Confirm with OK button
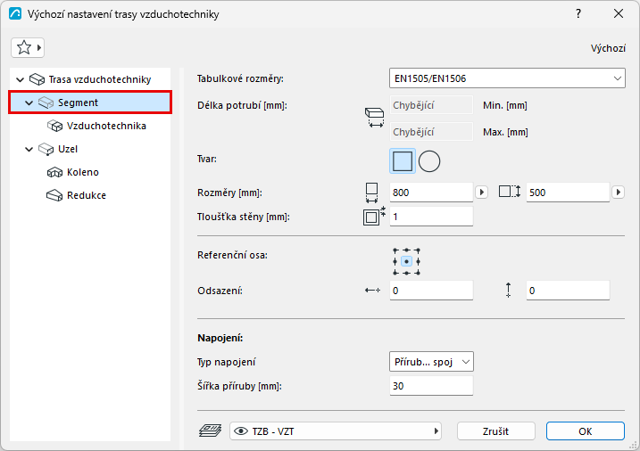 click(x=586, y=431)
